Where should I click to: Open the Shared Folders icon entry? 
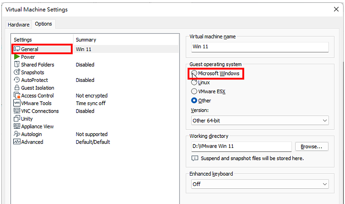(17, 64)
